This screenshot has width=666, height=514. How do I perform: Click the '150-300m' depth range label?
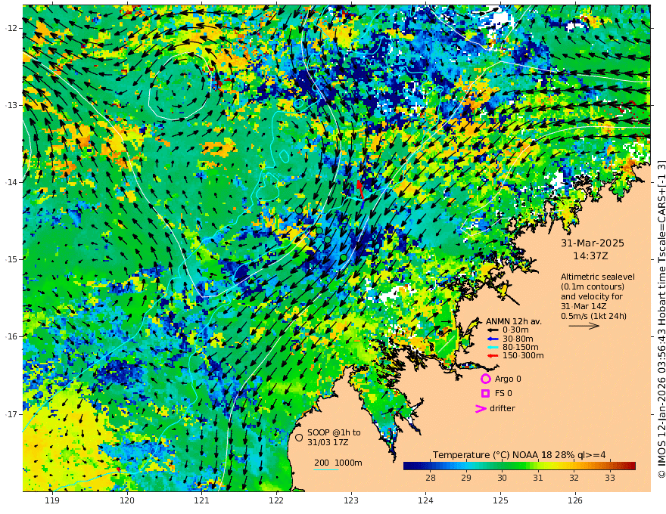pos(523,355)
